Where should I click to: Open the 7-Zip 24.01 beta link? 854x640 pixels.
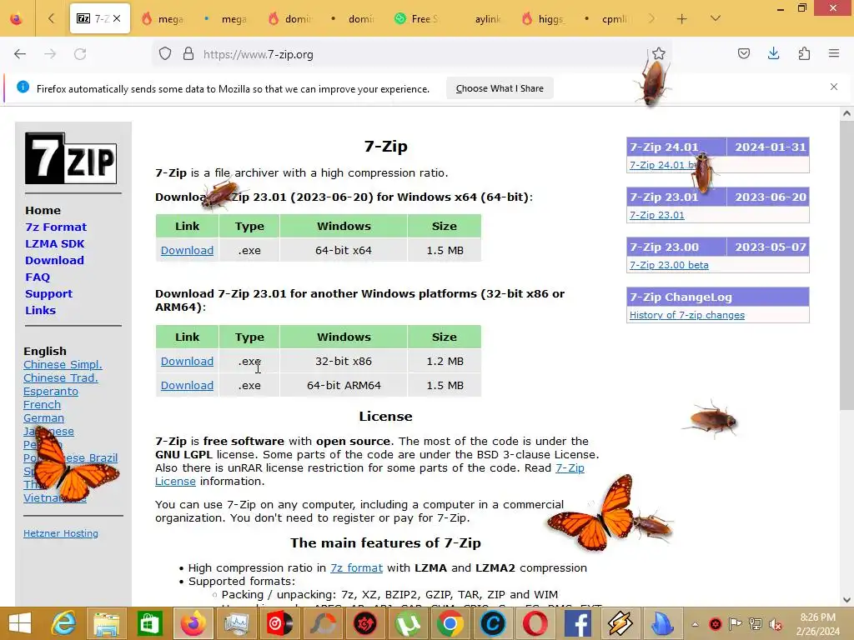pyautogui.click(x=663, y=165)
